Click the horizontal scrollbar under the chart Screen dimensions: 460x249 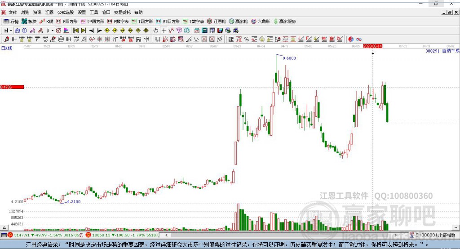(281, 235)
